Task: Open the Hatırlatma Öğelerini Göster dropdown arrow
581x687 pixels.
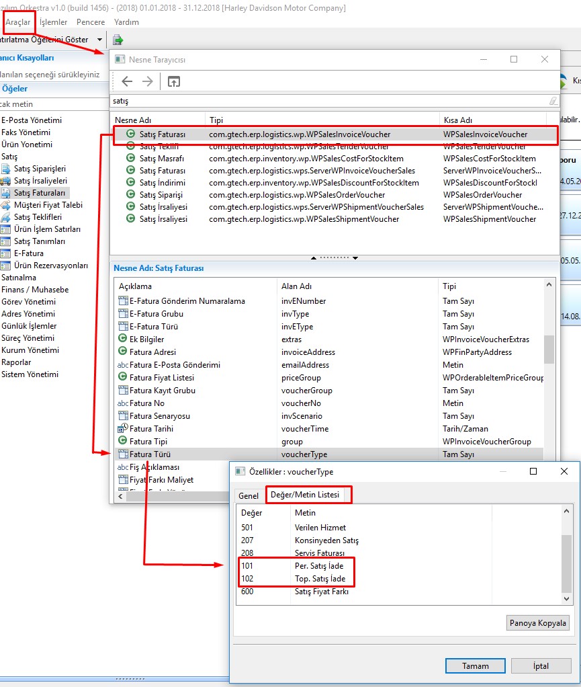Action: point(100,40)
